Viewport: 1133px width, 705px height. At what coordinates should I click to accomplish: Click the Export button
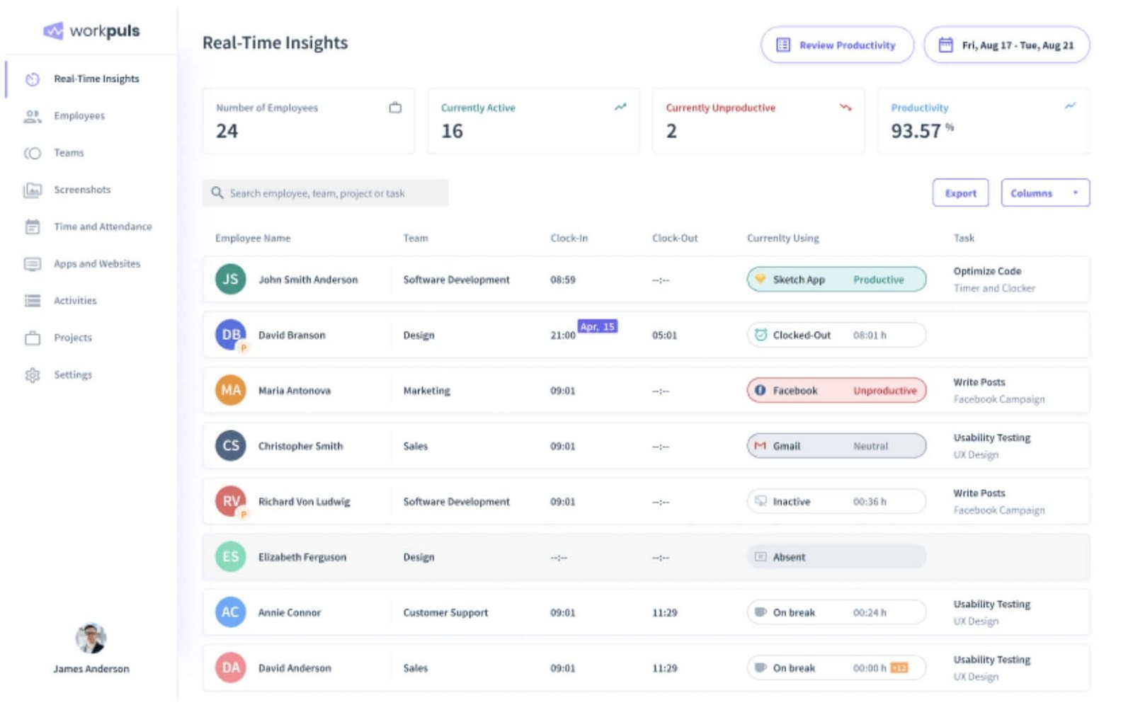(960, 193)
